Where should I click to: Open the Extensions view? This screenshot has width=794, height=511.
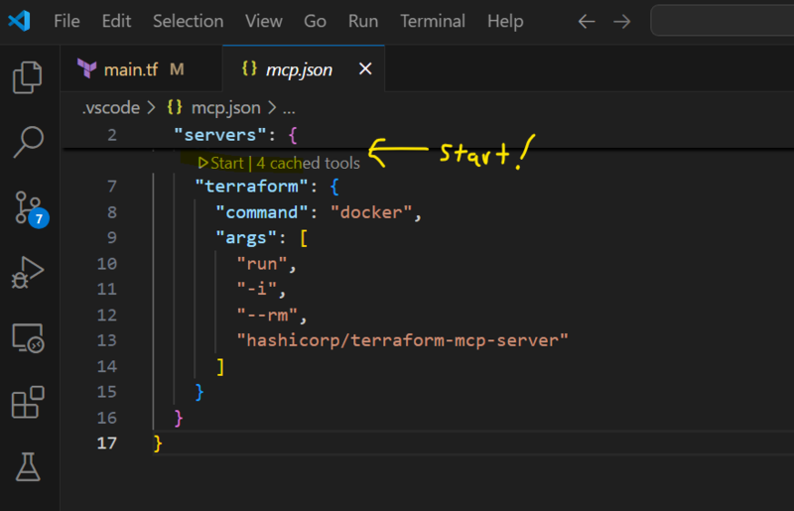tap(28, 402)
